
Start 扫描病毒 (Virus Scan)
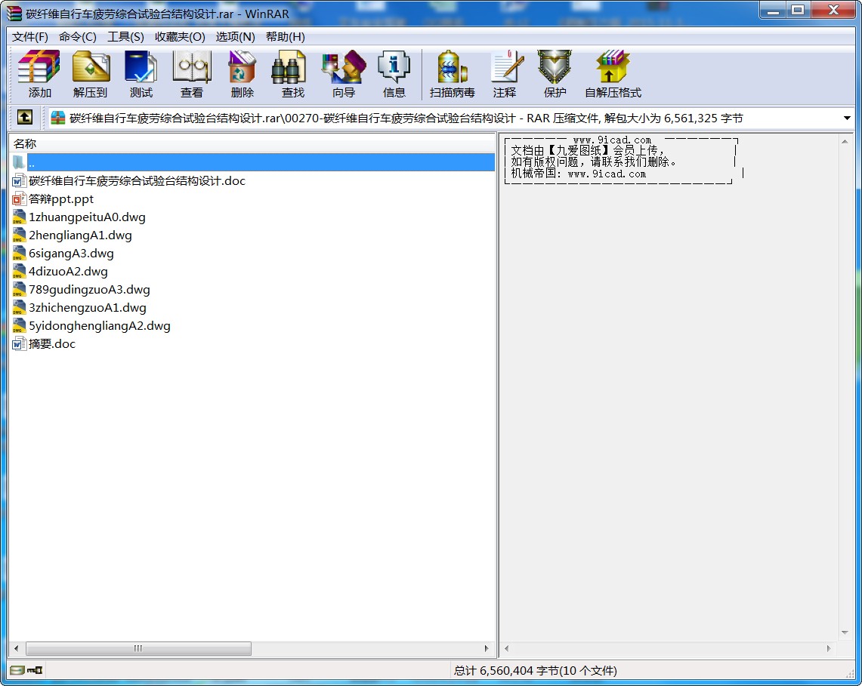click(x=452, y=74)
